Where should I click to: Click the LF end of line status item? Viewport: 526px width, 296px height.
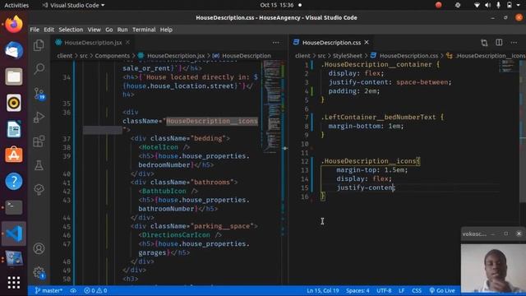tap(402, 290)
